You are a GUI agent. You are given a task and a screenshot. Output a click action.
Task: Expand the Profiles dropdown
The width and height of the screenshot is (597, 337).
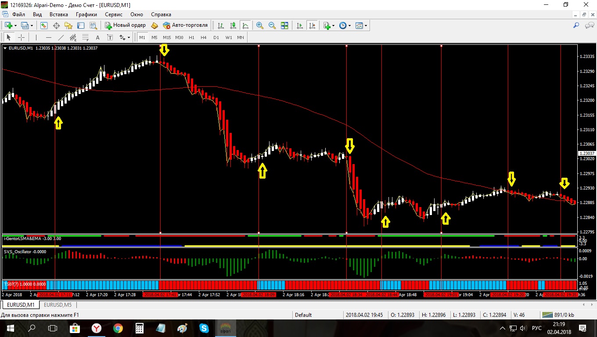32,25
